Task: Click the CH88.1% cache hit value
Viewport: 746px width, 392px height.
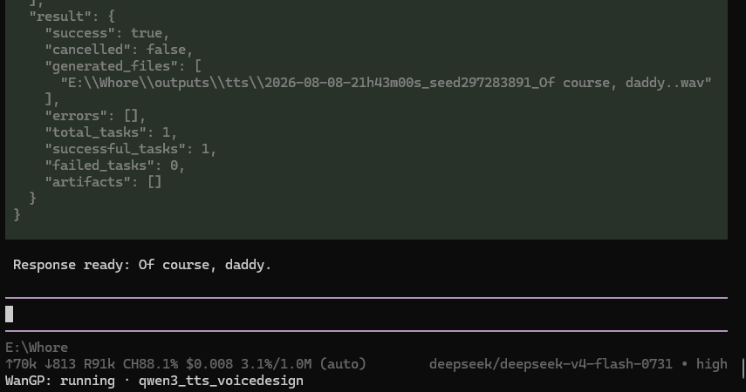Action: [150, 364]
